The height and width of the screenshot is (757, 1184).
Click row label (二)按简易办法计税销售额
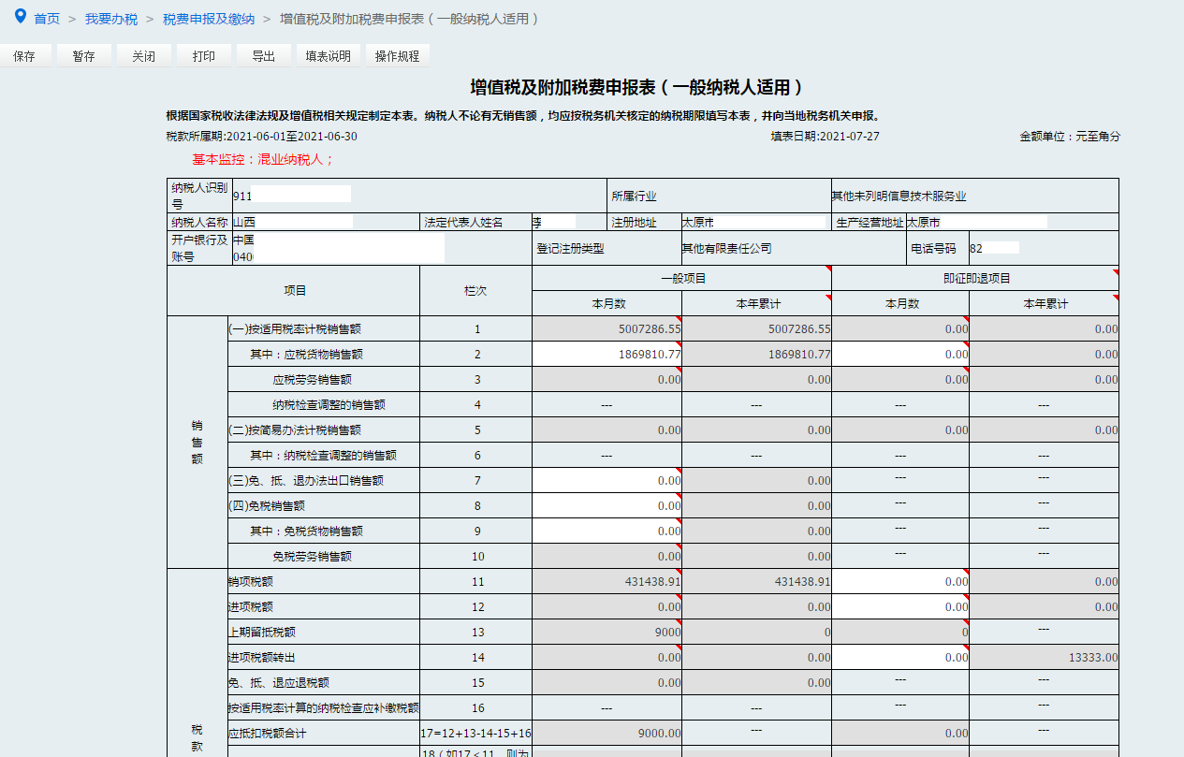pos(295,430)
